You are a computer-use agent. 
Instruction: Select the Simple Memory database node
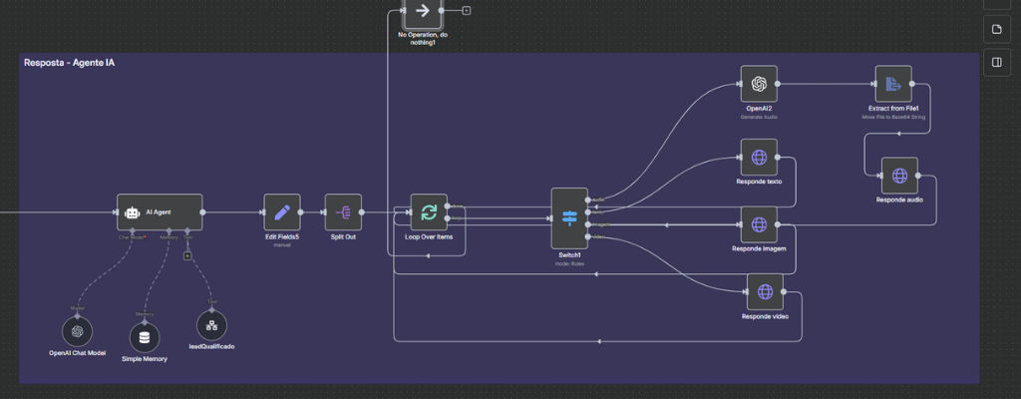146,336
